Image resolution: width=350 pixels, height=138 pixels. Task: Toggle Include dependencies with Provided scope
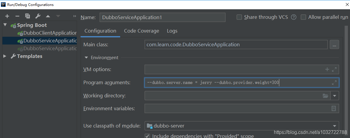(x=147, y=136)
